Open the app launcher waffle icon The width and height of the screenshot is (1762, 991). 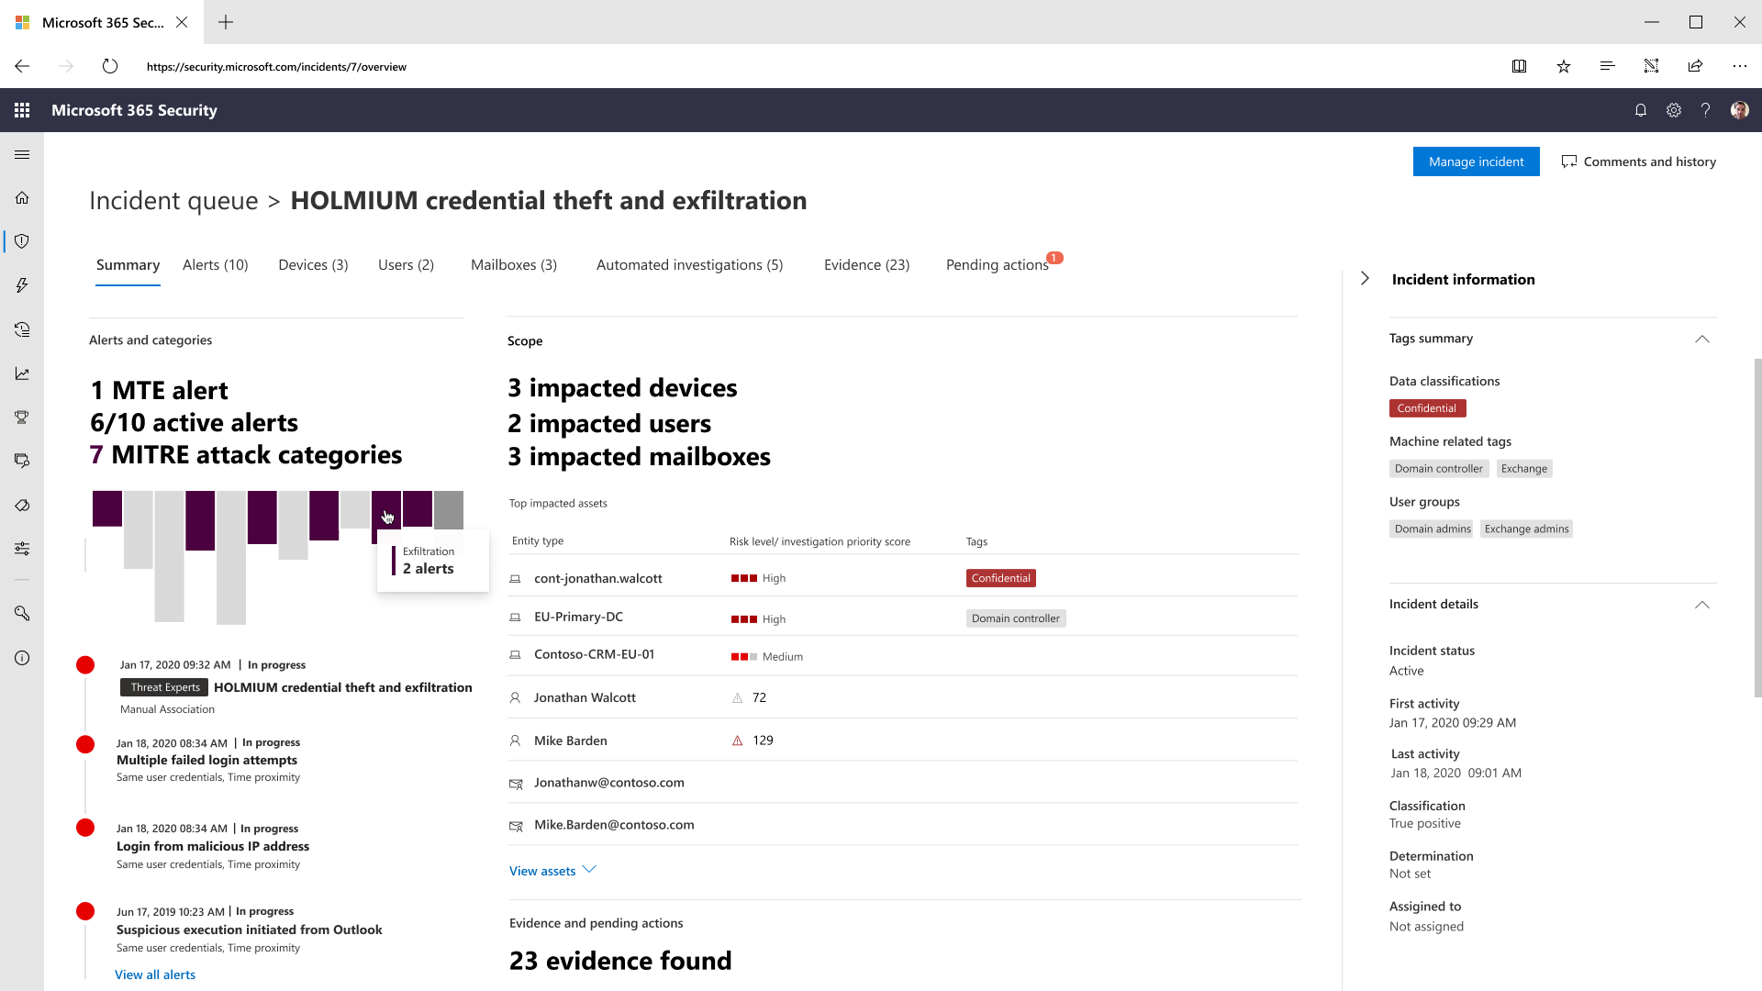22,110
